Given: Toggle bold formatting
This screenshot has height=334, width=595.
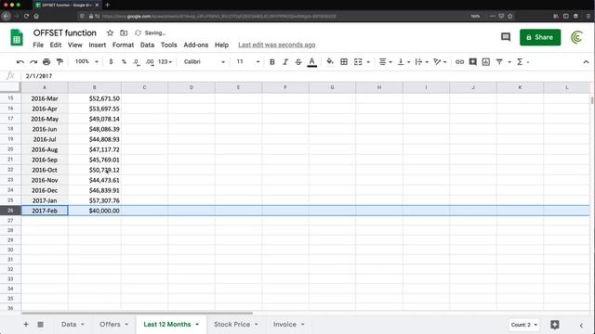Looking at the screenshot, I should (x=272, y=62).
